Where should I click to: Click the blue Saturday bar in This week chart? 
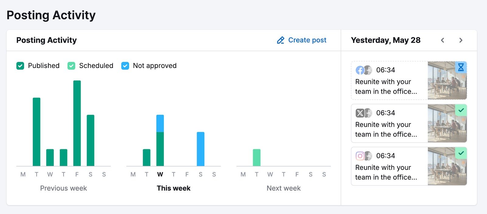[x=200, y=149]
